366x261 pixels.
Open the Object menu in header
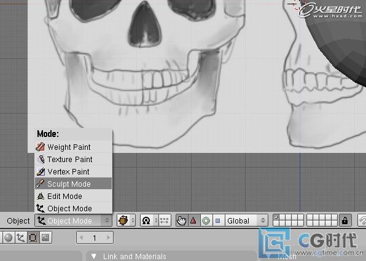18,220
